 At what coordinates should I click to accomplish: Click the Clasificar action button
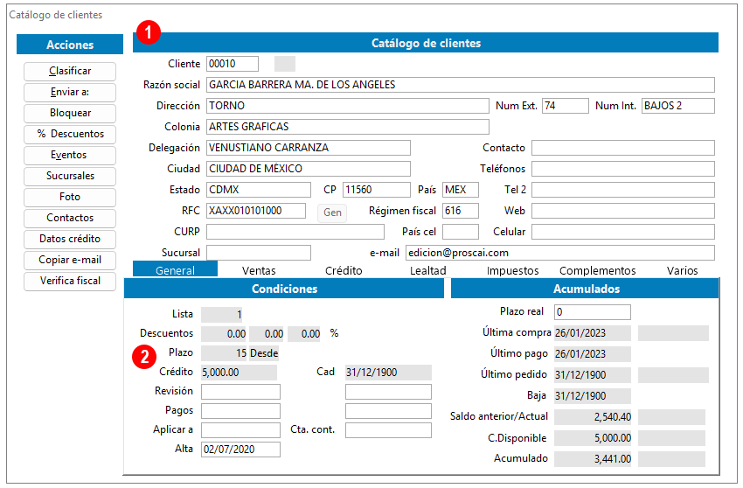[x=70, y=71]
